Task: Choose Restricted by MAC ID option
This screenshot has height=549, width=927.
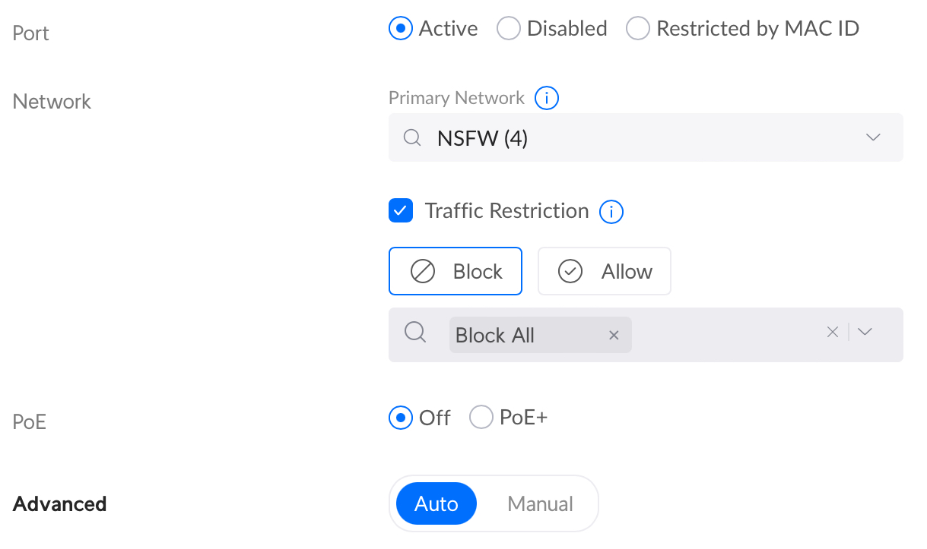Action: (x=637, y=29)
